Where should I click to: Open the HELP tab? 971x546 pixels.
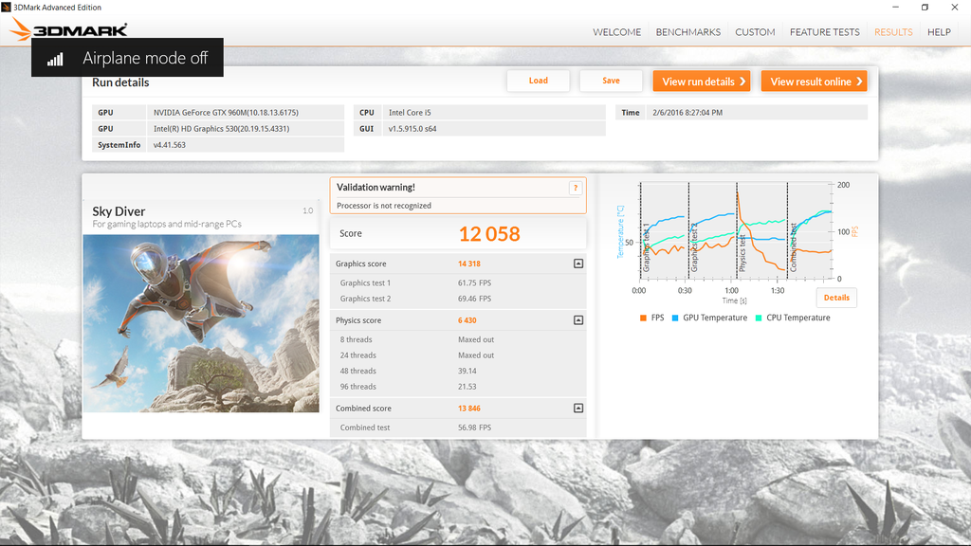[x=939, y=32]
